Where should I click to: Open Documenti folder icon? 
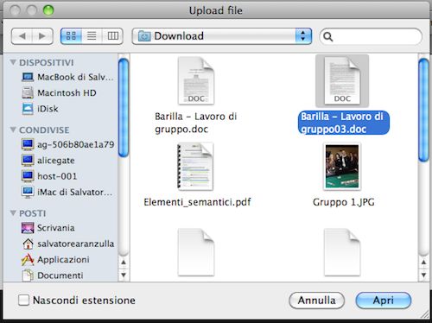coord(28,275)
